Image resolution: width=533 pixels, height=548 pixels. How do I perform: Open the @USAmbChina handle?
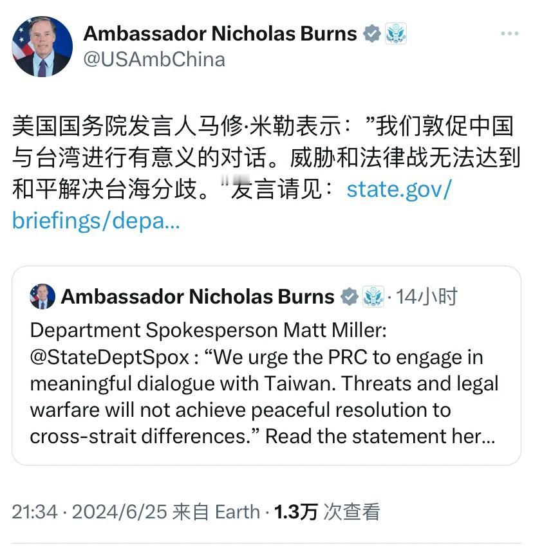coord(154,59)
